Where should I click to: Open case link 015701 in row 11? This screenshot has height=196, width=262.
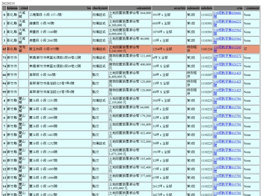(x=228, y=161)
